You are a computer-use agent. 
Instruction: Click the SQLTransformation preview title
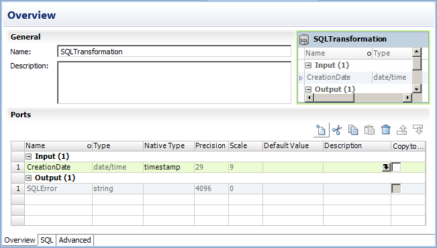[x=350, y=39]
